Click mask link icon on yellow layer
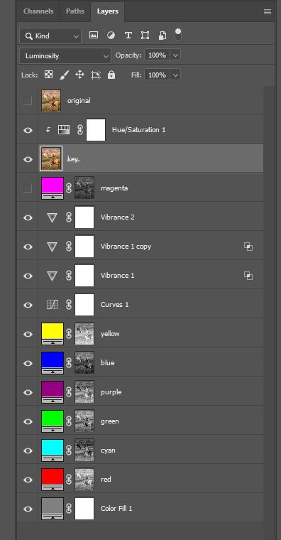 69,334
